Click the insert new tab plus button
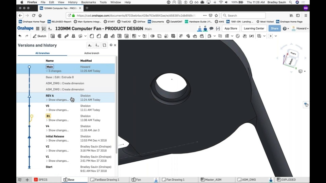This screenshot has width=326, height=183. tap(27, 180)
